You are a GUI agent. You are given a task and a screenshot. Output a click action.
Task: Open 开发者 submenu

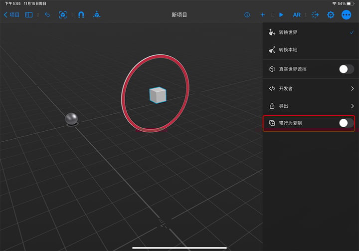point(311,88)
